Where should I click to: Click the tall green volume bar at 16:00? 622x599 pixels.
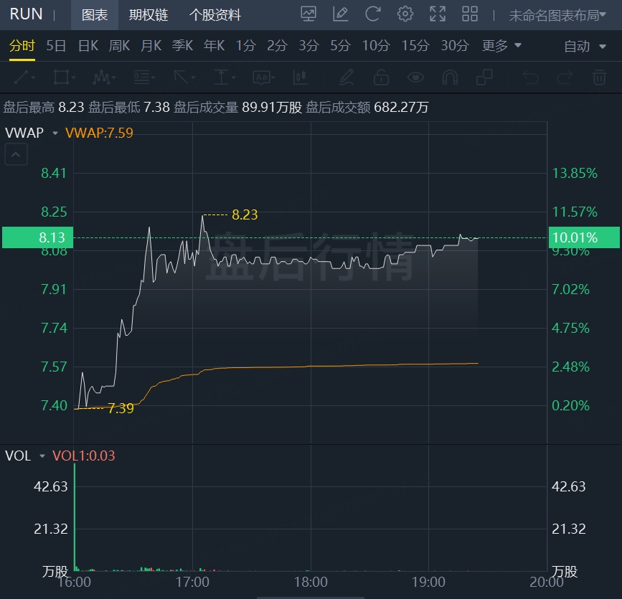75,517
